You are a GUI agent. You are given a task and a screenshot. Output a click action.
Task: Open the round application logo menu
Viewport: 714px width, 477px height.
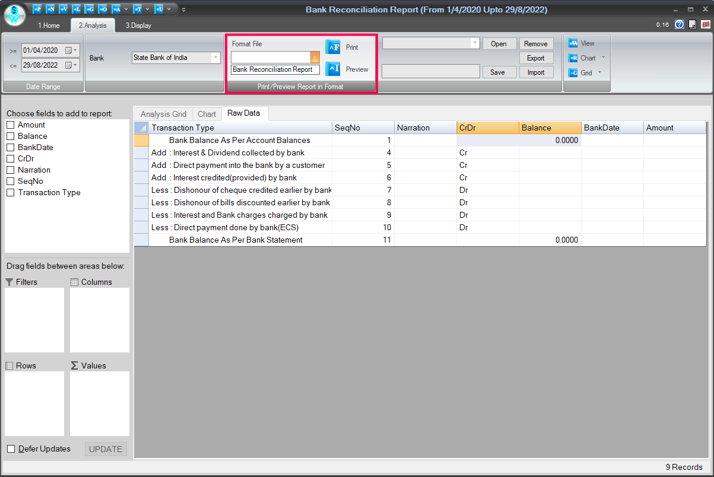(15, 15)
